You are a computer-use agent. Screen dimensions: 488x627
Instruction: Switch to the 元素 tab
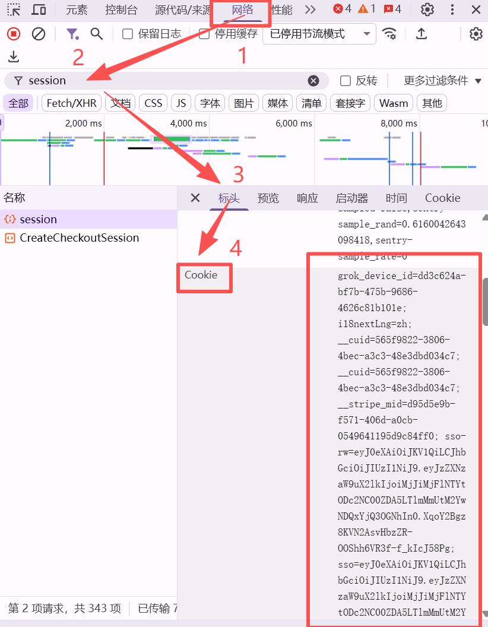tap(77, 9)
